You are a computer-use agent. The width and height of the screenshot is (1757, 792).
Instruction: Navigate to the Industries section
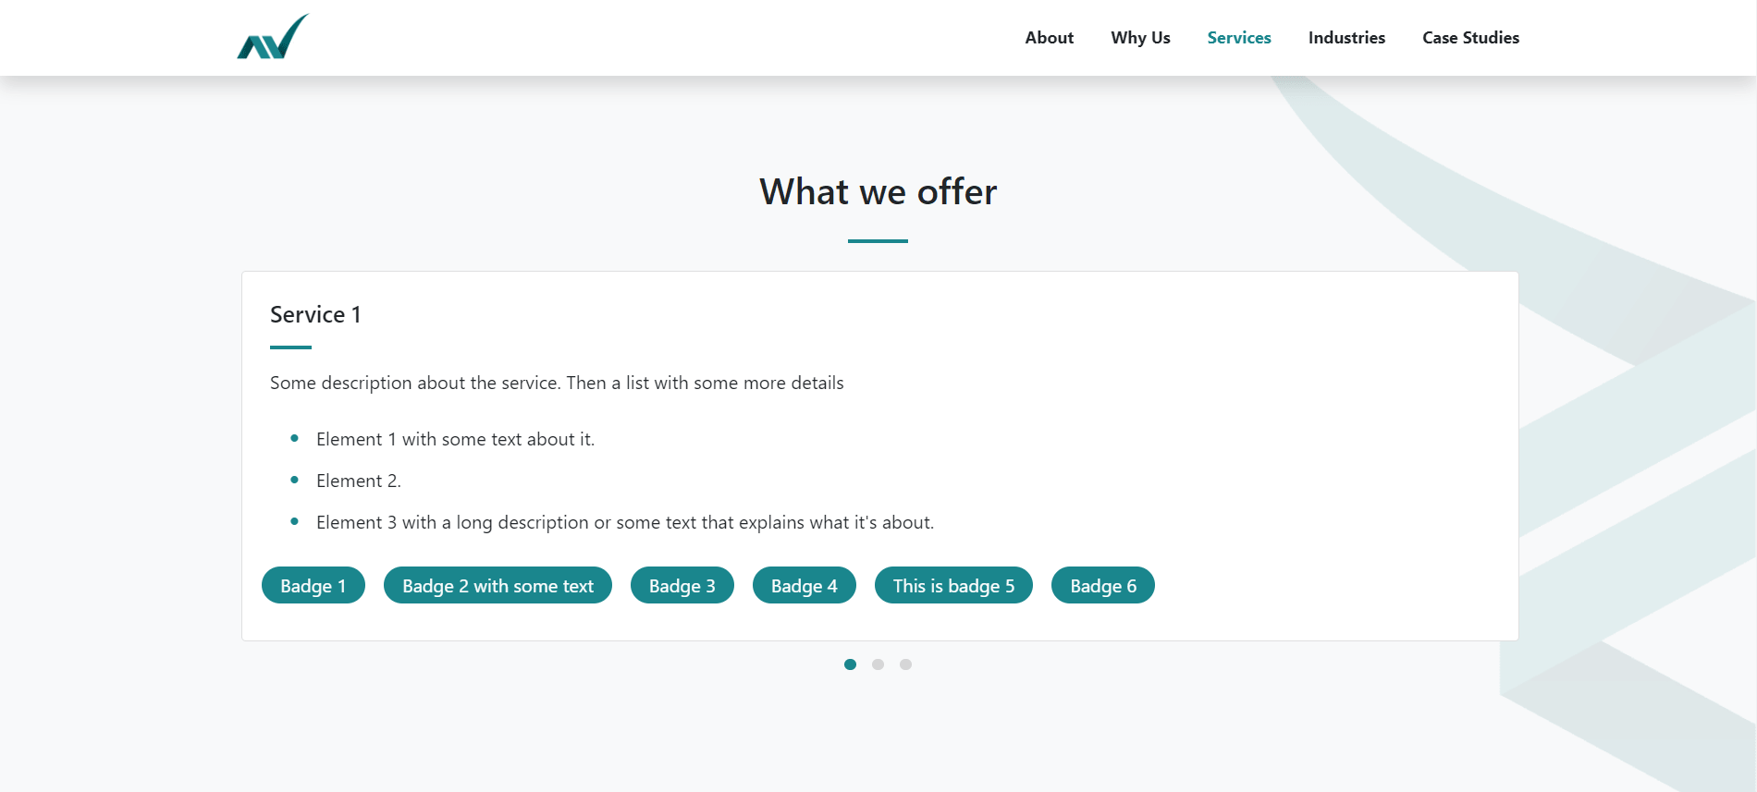[x=1346, y=38]
